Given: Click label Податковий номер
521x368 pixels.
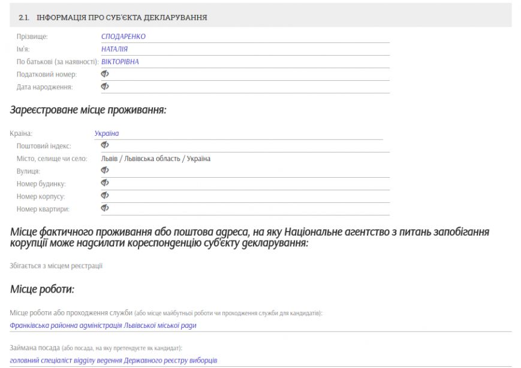Looking at the screenshot, I should 47,74.
